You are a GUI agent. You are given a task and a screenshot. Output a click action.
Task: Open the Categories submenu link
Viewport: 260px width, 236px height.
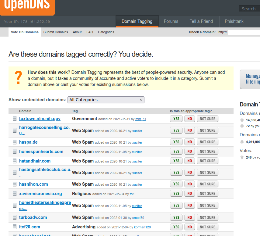pos(106,32)
